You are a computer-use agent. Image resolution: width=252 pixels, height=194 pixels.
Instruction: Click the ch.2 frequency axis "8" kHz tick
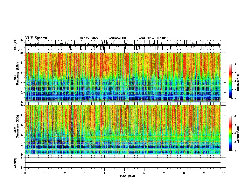point(22,115)
